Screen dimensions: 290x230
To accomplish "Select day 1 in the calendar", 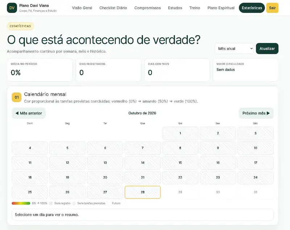I will pyautogui.click(x=180, y=133).
